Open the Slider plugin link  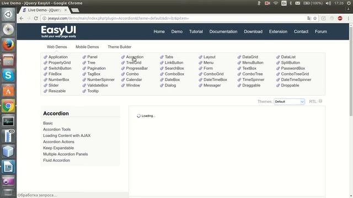pos(54,85)
